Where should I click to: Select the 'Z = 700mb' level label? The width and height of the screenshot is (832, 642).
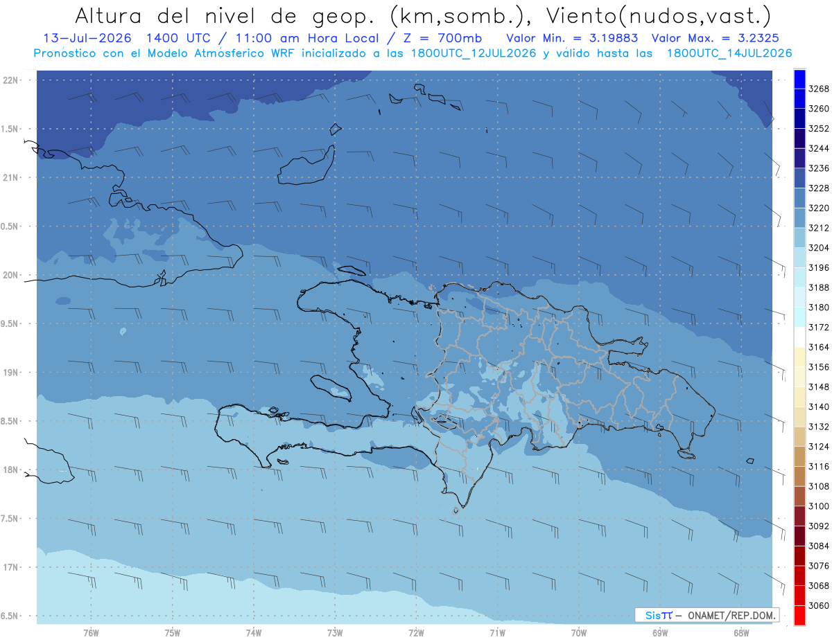444,39
